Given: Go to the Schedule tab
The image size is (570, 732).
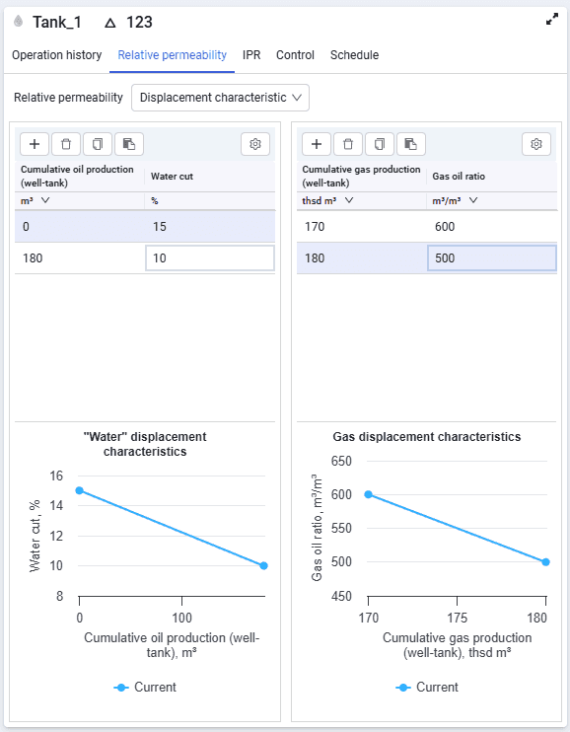Looking at the screenshot, I should click(354, 55).
